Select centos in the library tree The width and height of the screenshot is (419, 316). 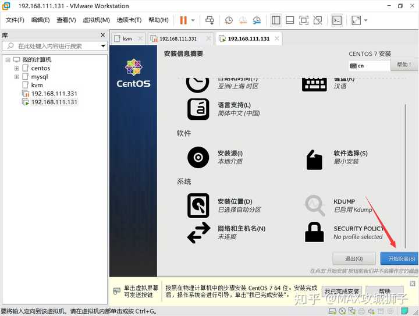(41, 69)
